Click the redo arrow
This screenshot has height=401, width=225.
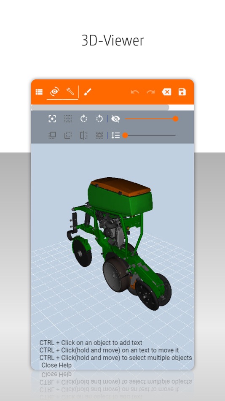(151, 92)
